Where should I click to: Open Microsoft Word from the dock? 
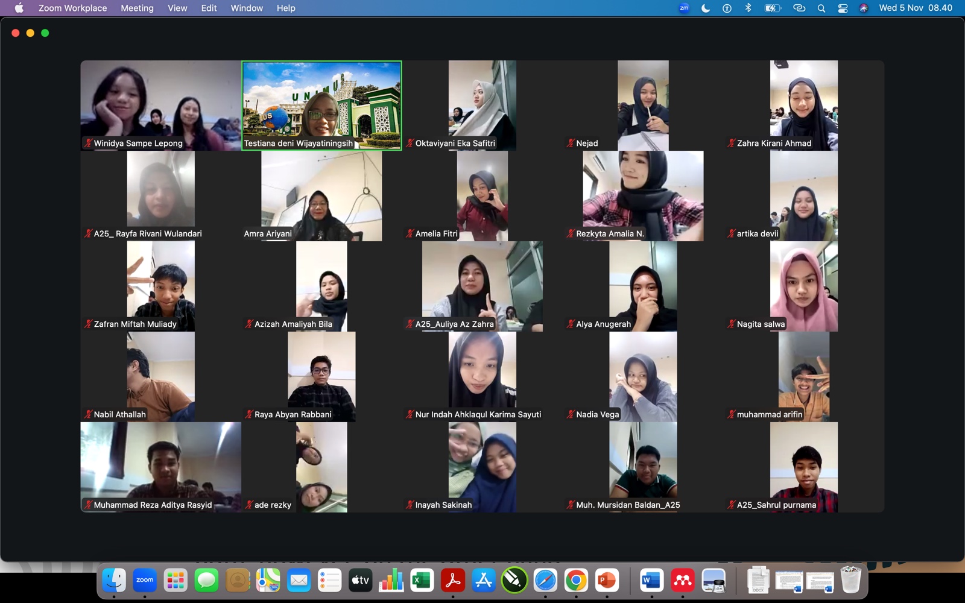tap(651, 580)
